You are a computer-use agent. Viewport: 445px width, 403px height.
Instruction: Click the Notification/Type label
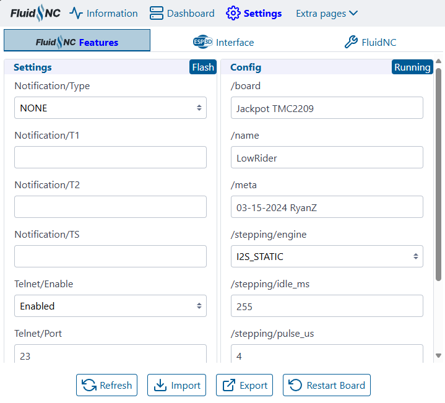52,85
